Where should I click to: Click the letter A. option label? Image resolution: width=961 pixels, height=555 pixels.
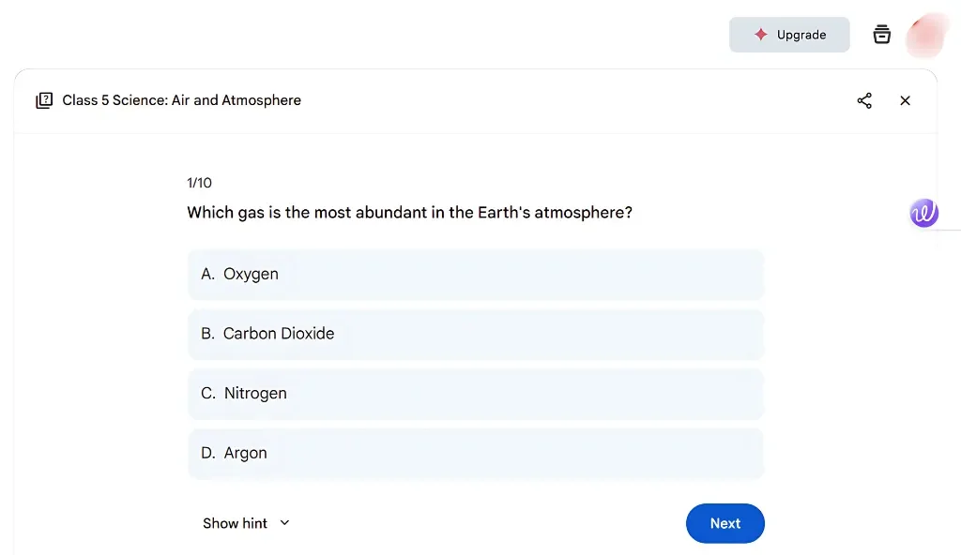[x=208, y=275]
